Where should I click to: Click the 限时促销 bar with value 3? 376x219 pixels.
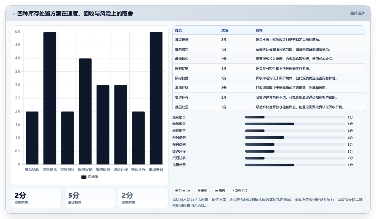tap(103, 125)
